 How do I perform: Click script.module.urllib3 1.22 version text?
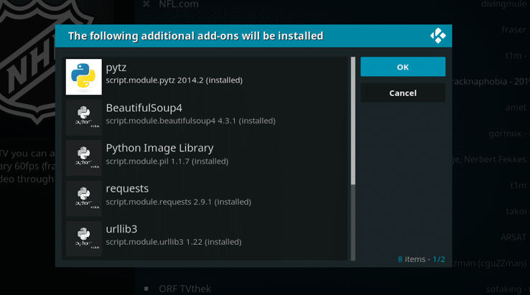(174, 242)
